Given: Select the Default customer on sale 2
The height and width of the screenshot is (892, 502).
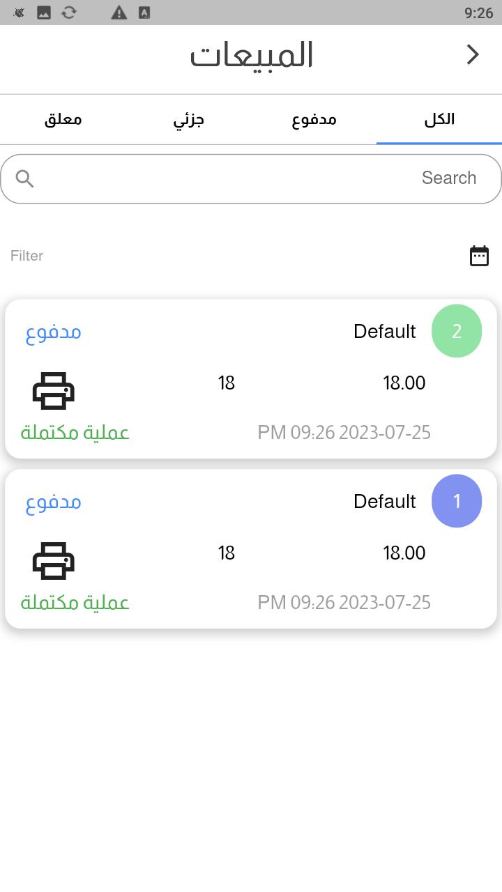Looking at the screenshot, I should click(x=385, y=332).
